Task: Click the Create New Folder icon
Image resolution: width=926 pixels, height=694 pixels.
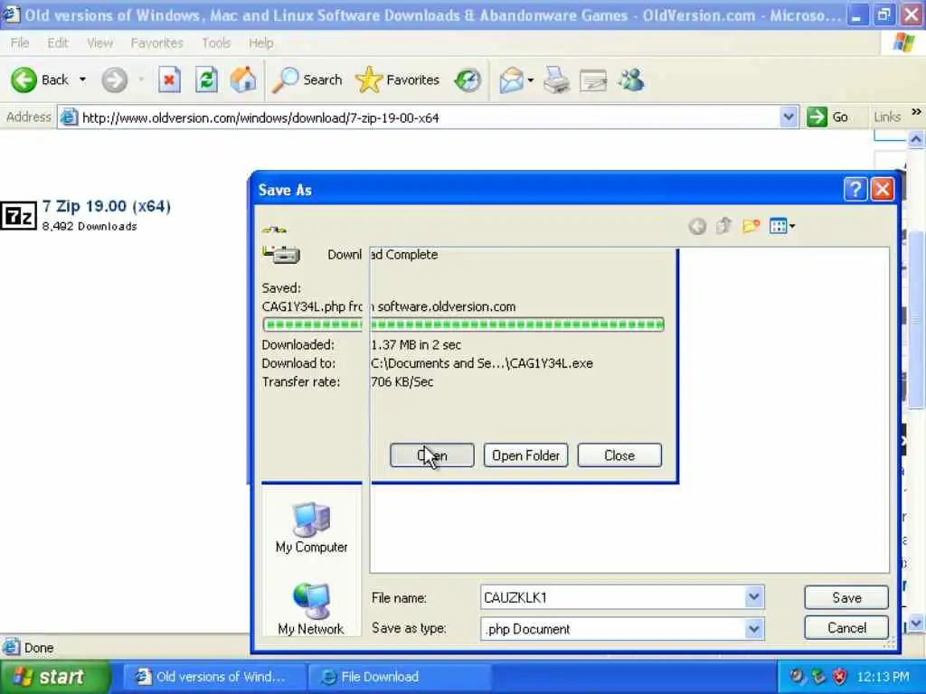Action: 751,225
